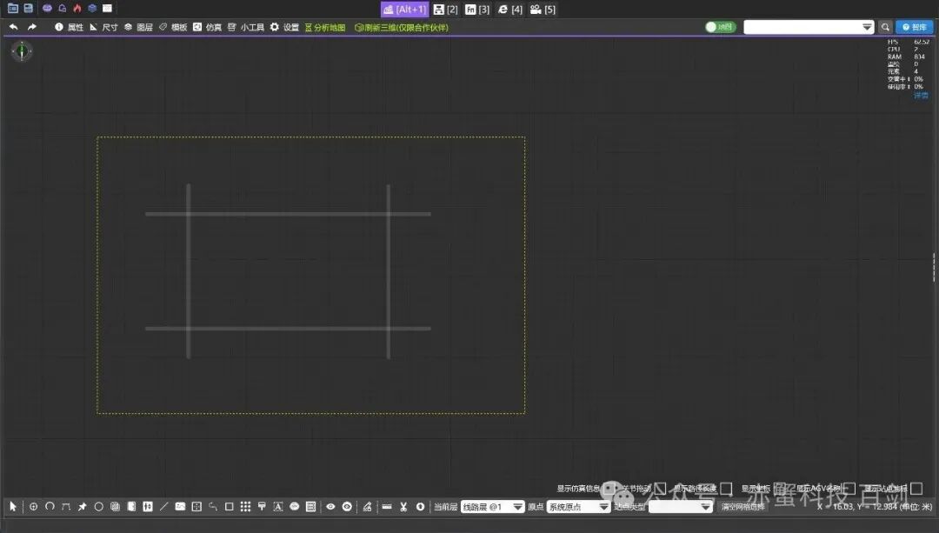939x533 pixels.
Task: Check the 显示AGV名称 checkbox
Action: coord(849,489)
